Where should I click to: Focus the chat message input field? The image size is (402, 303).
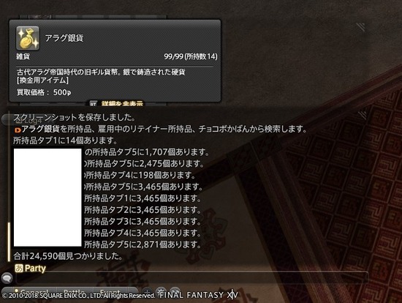[192, 277]
